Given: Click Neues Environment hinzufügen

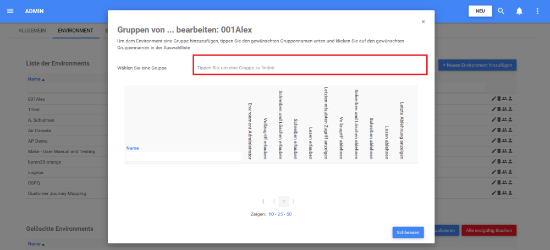Looking at the screenshot, I should (477, 65).
